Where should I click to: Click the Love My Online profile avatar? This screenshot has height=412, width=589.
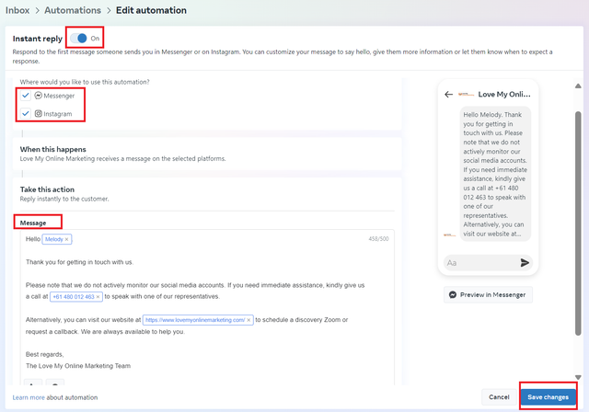(x=467, y=94)
